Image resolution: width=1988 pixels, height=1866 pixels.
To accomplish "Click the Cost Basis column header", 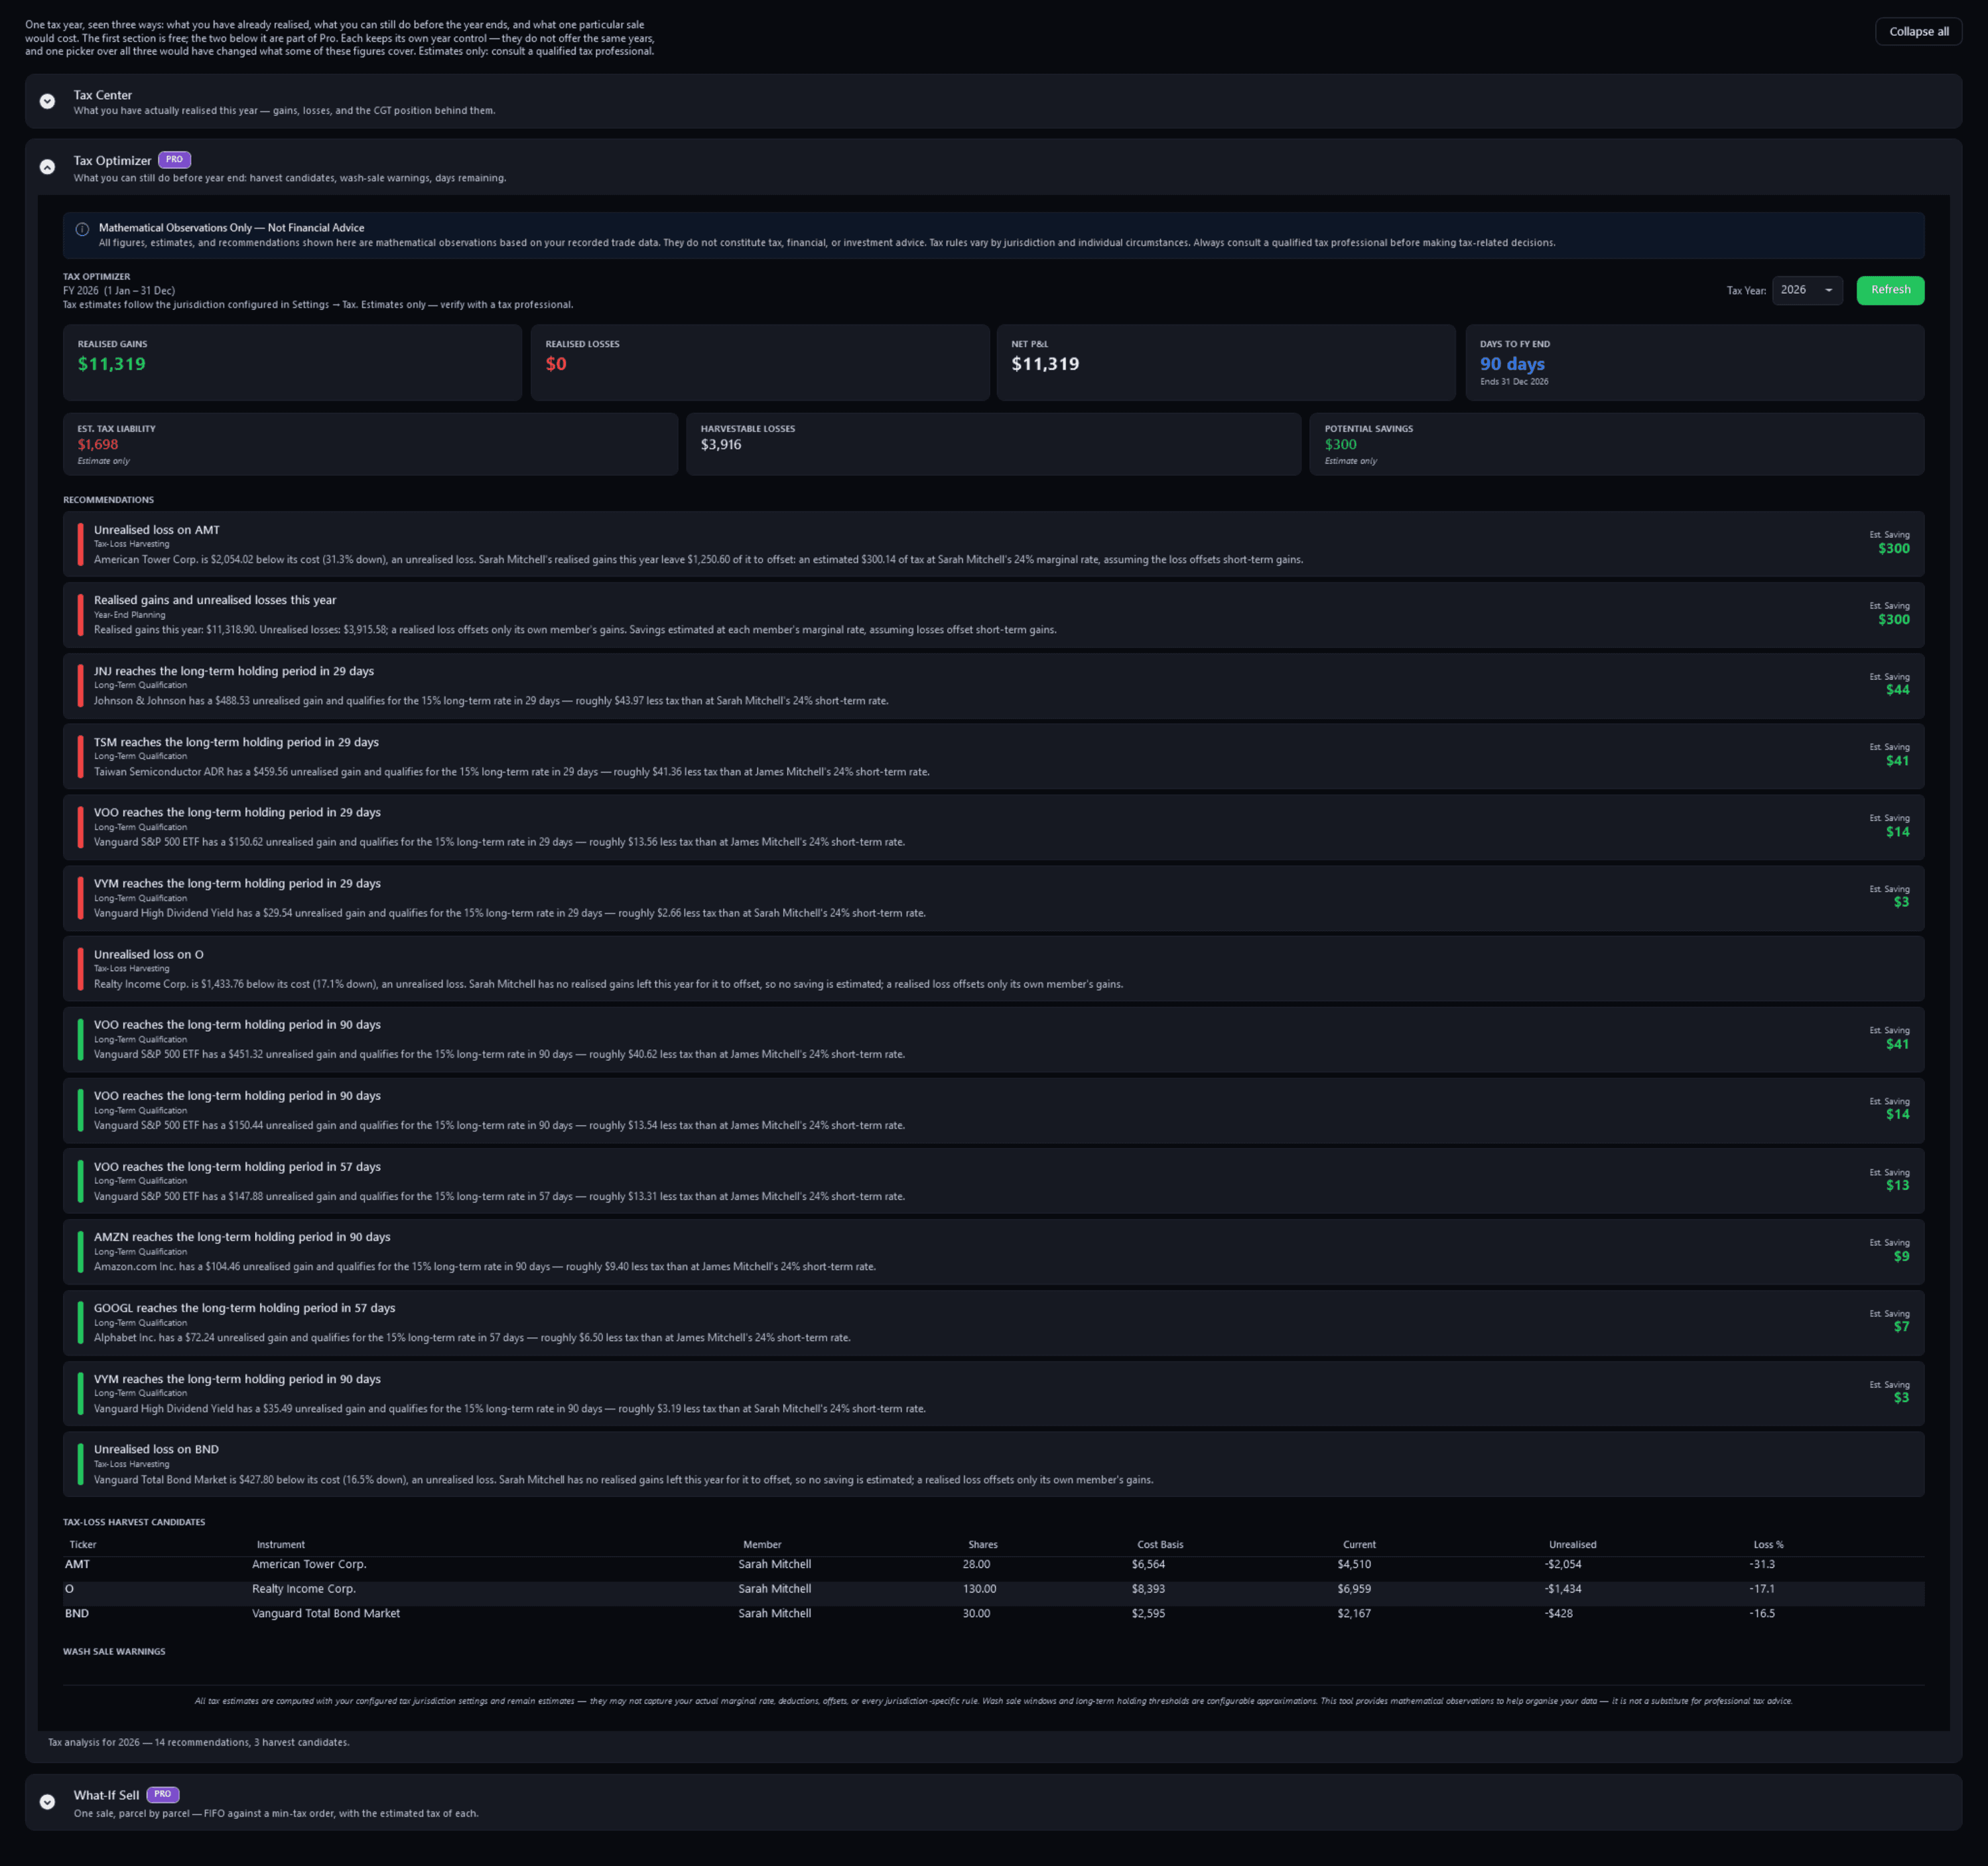I will coord(1159,1543).
